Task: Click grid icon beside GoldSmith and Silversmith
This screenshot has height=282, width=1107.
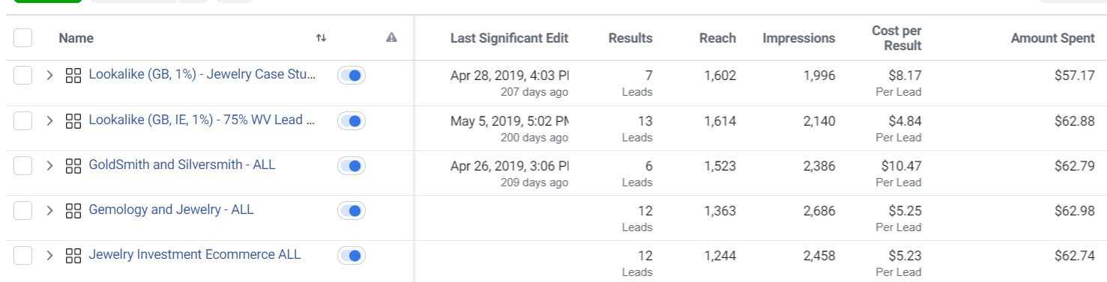Action: 73,165
